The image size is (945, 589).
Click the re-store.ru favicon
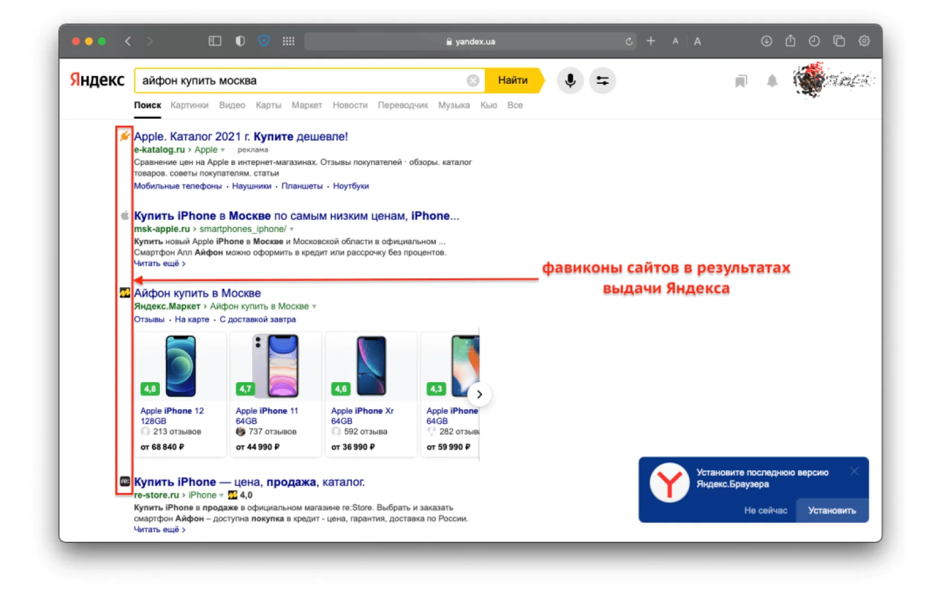point(125,481)
